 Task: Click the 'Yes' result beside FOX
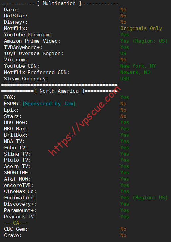pos(125,97)
